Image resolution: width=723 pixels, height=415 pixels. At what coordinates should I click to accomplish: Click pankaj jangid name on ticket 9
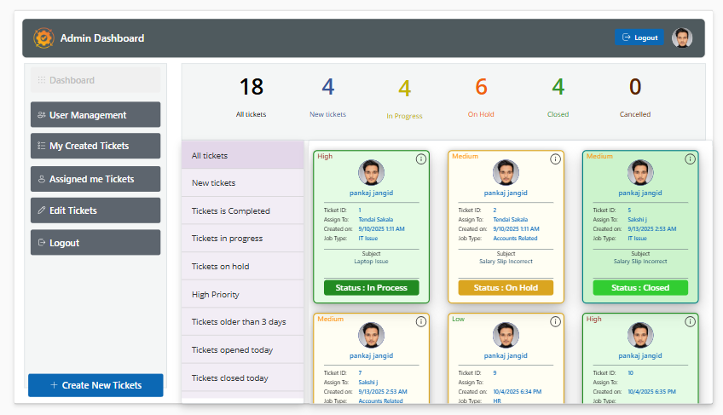click(506, 355)
